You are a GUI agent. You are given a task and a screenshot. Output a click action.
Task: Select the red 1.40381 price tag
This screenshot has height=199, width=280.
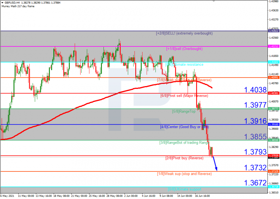(x=274, y=93)
